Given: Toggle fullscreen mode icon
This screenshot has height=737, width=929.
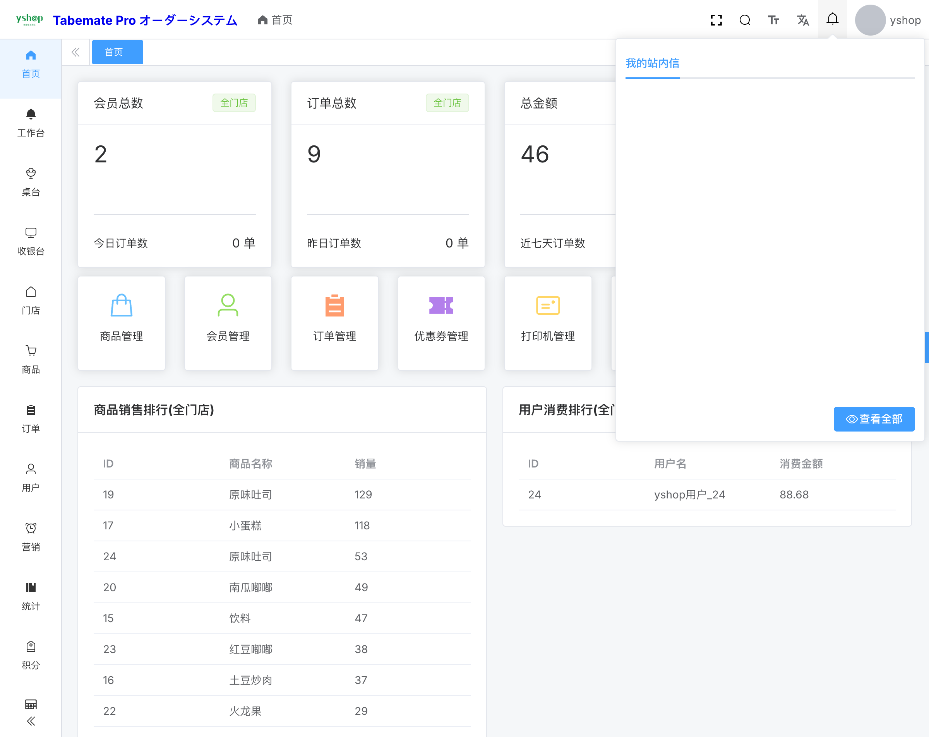Looking at the screenshot, I should pyautogui.click(x=716, y=20).
